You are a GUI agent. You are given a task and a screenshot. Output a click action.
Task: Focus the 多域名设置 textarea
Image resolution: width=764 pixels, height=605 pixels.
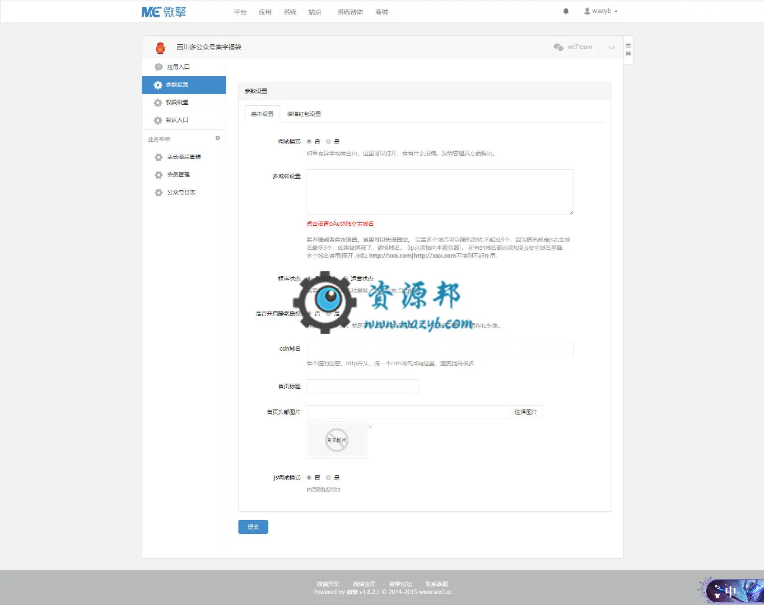(x=440, y=192)
